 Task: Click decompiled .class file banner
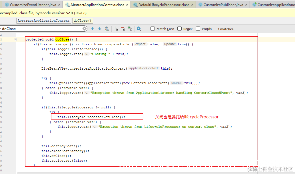coord(147,13)
